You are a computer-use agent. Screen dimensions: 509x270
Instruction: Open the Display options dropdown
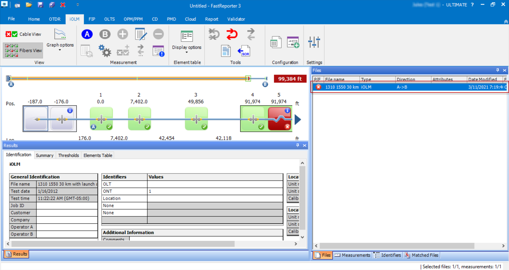pyautogui.click(x=187, y=53)
